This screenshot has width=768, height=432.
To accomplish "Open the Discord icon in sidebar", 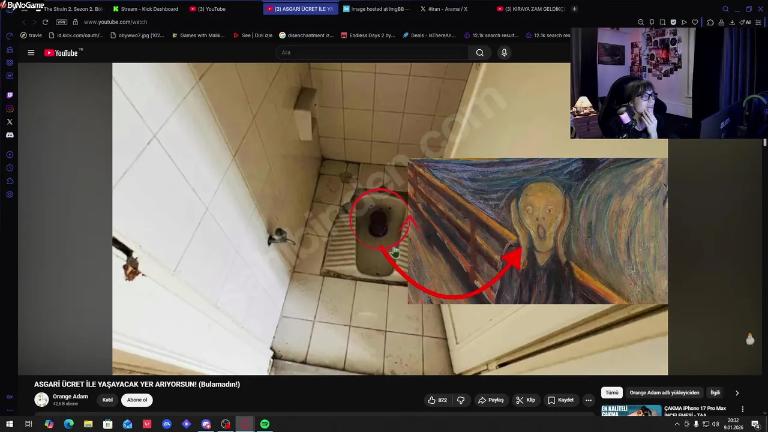I will (x=10, y=135).
